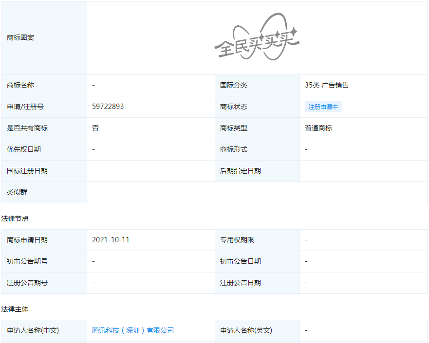Click the 注册申请中 status badge
Viewport: 429px width, 343px height.
tap(323, 107)
